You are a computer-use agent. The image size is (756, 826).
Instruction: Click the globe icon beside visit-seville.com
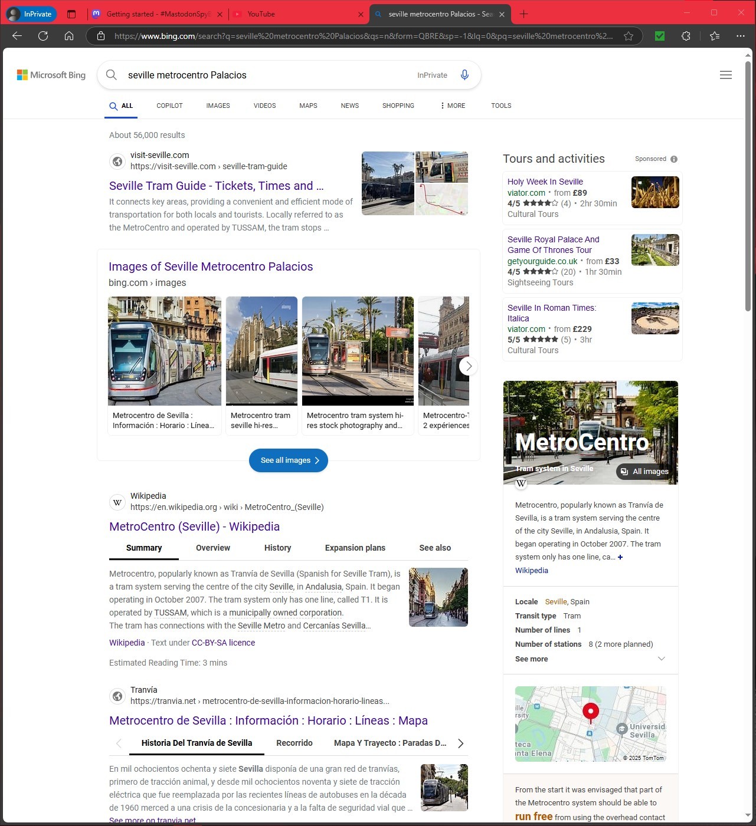[x=117, y=161]
